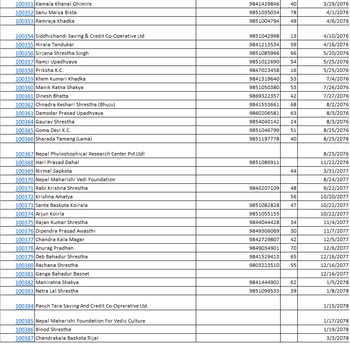Click the phone number 9803223510 cell
The image size is (350, 344).
(264, 265)
